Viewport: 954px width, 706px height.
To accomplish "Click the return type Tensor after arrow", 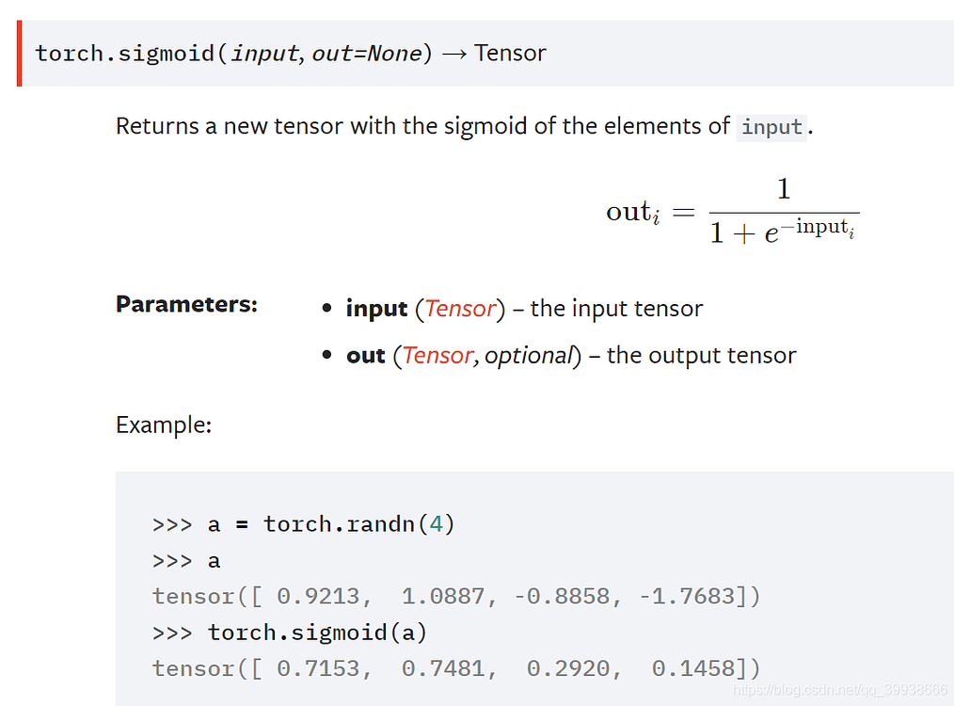I will click(510, 53).
